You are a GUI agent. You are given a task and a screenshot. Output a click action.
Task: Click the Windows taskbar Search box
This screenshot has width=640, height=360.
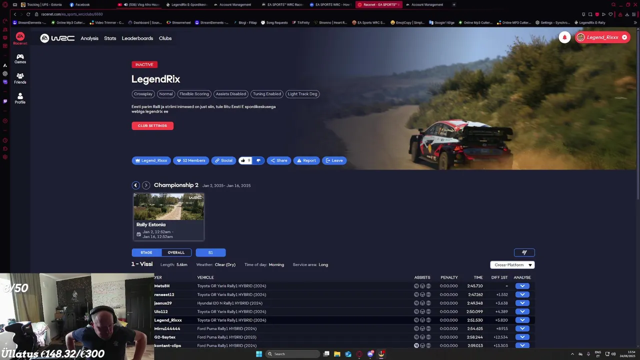[x=293, y=354]
